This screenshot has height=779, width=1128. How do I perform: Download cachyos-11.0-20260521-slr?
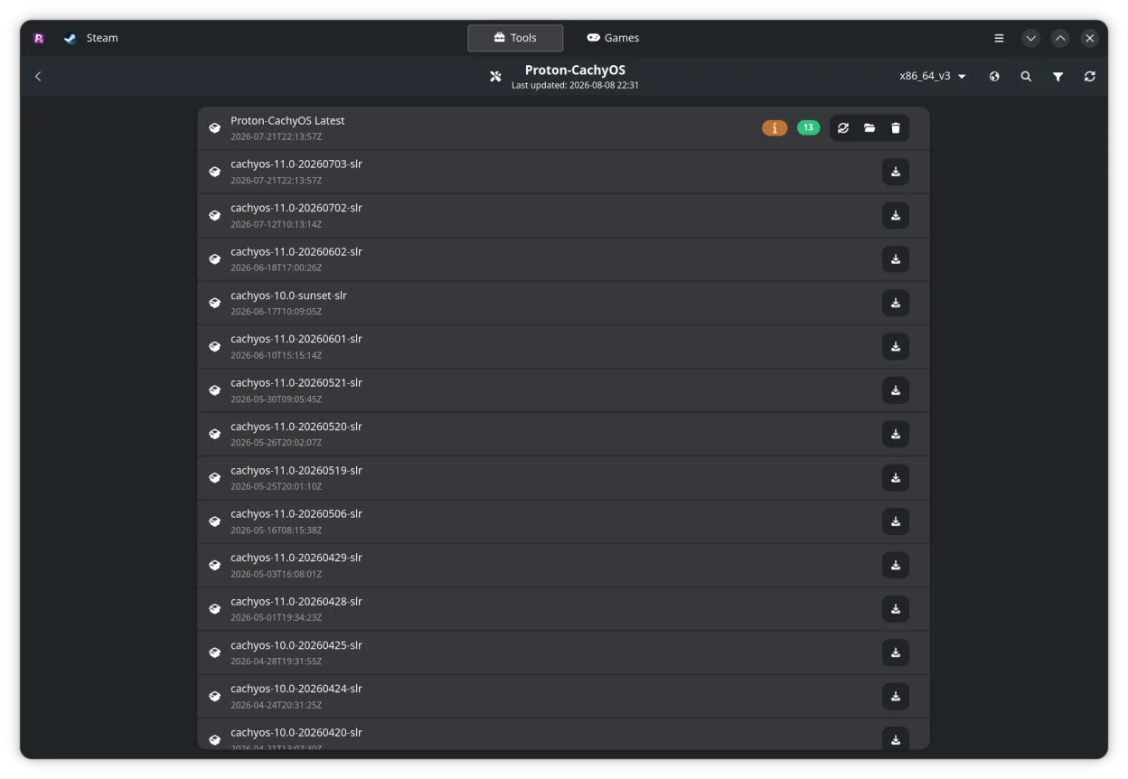[x=896, y=390]
